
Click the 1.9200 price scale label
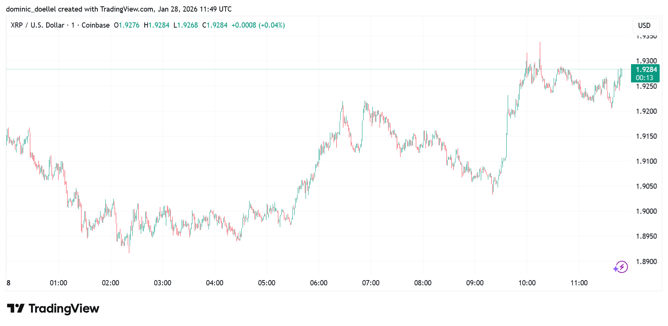646,111
